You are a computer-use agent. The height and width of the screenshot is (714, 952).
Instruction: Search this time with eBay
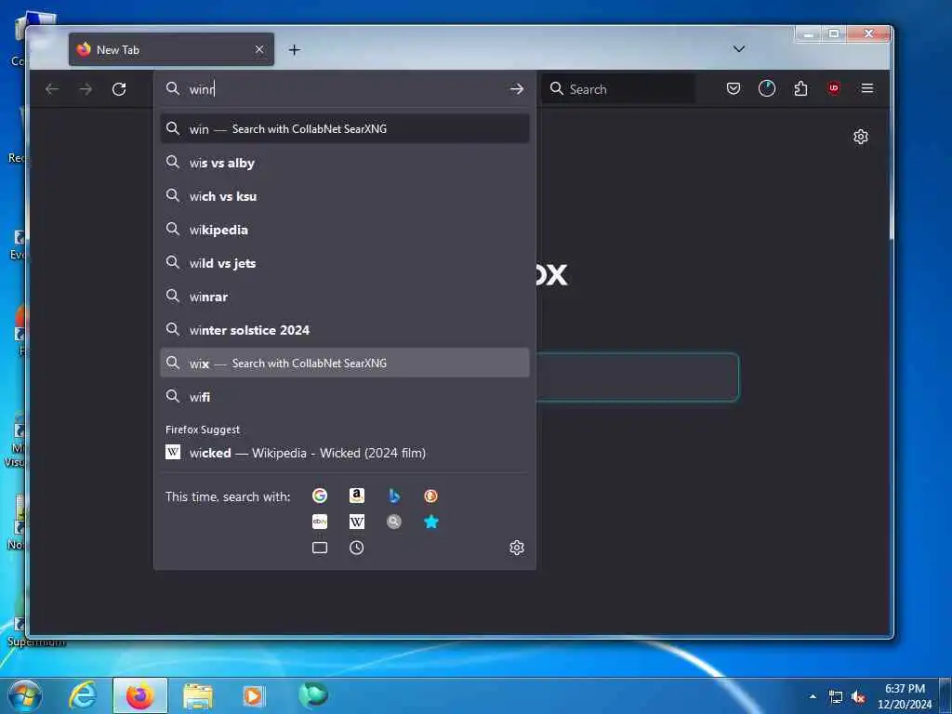click(320, 522)
